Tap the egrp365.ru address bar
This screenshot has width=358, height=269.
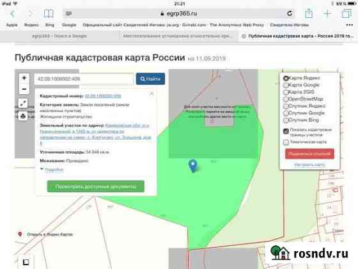[x=179, y=13]
